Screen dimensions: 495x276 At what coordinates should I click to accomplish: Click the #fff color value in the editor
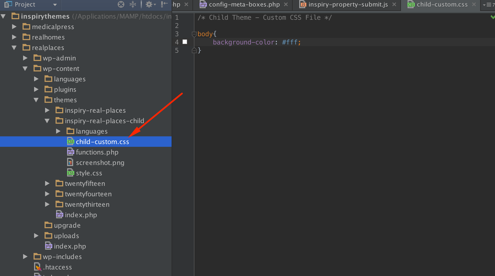coord(290,42)
